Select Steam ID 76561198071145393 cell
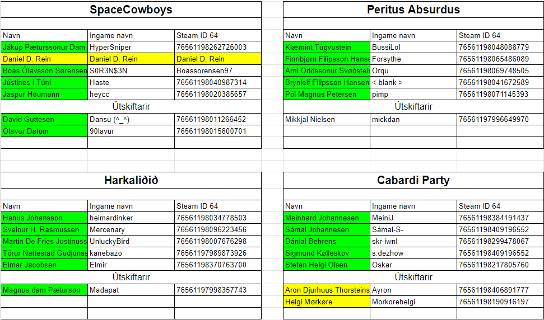The width and height of the screenshot is (544, 320). click(x=500, y=94)
